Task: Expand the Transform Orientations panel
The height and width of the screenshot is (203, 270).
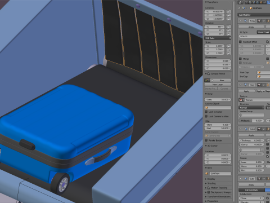Action: [206, 197]
